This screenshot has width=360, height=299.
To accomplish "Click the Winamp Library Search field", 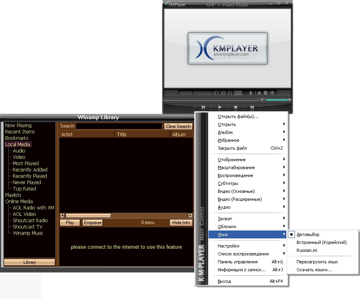I will 119,126.
